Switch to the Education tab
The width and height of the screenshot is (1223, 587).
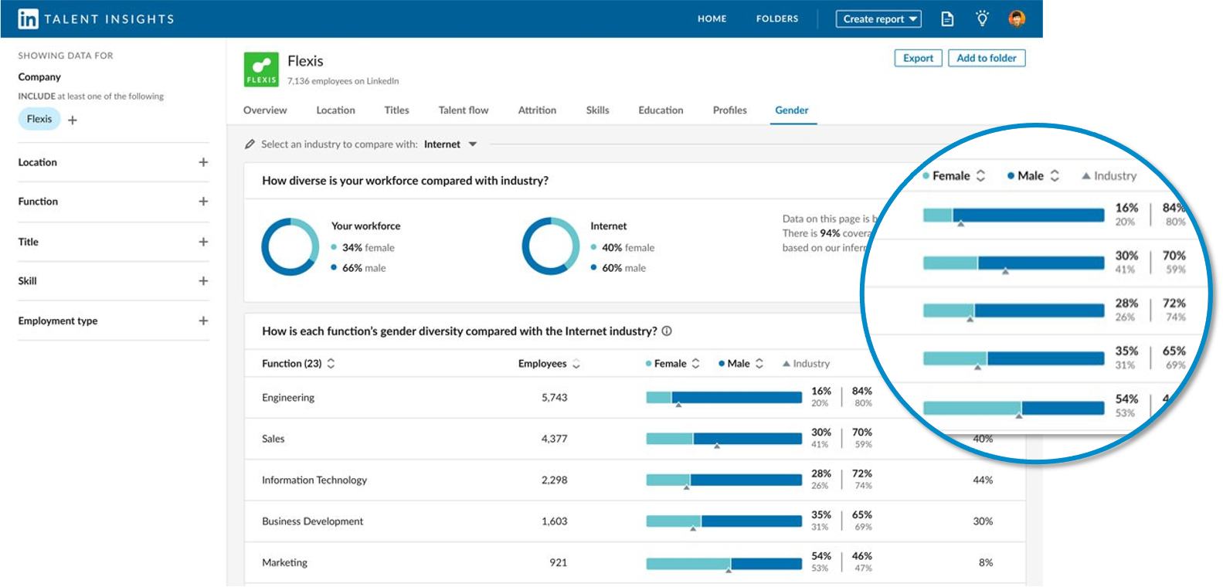pyautogui.click(x=661, y=110)
